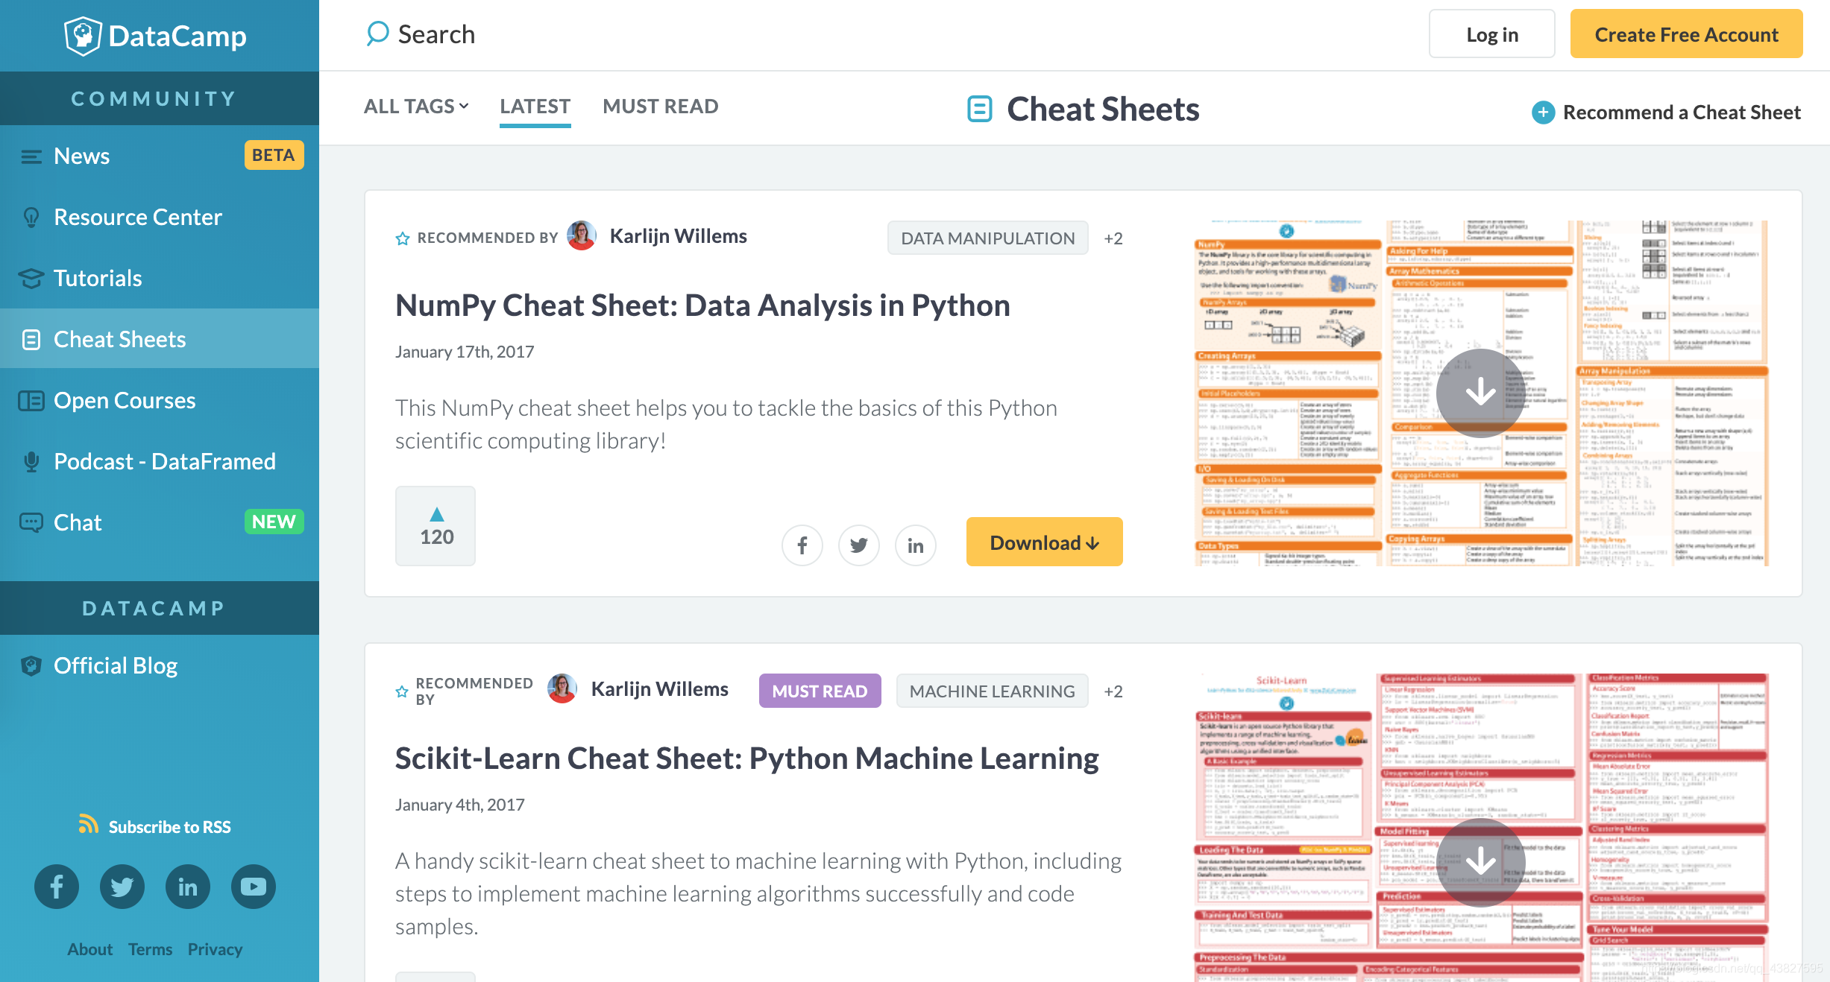Toggle the MUST READ badge filter
The height and width of the screenshot is (982, 1830).
point(661,107)
